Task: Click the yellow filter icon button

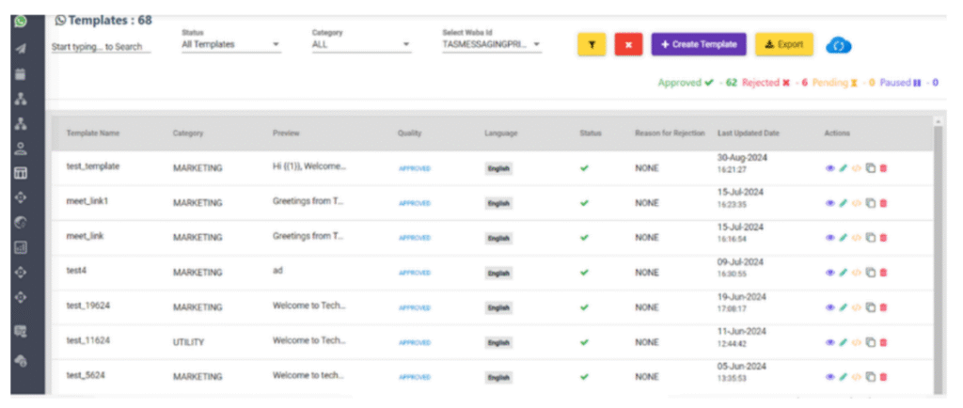Action: (x=592, y=44)
